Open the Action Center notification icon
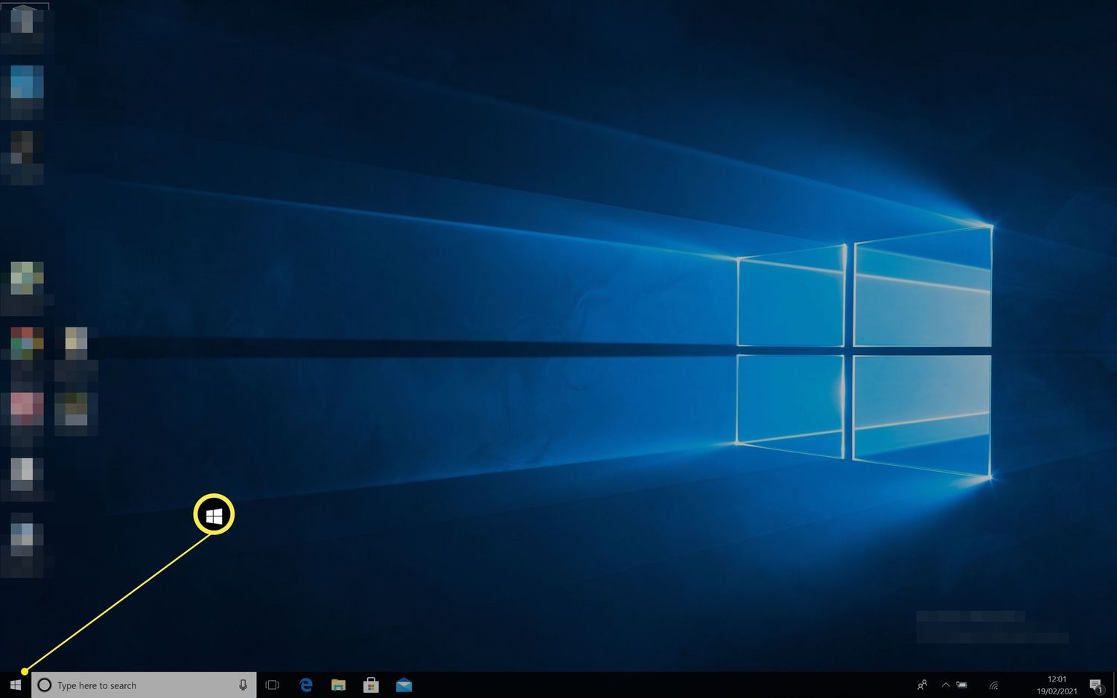The height and width of the screenshot is (698, 1117). [1096, 685]
